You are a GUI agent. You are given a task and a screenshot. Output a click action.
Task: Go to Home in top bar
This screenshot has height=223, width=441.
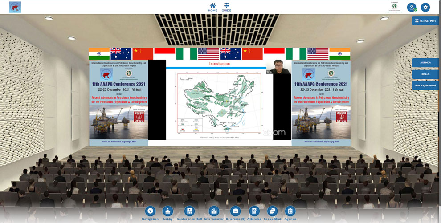click(x=212, y=7)
